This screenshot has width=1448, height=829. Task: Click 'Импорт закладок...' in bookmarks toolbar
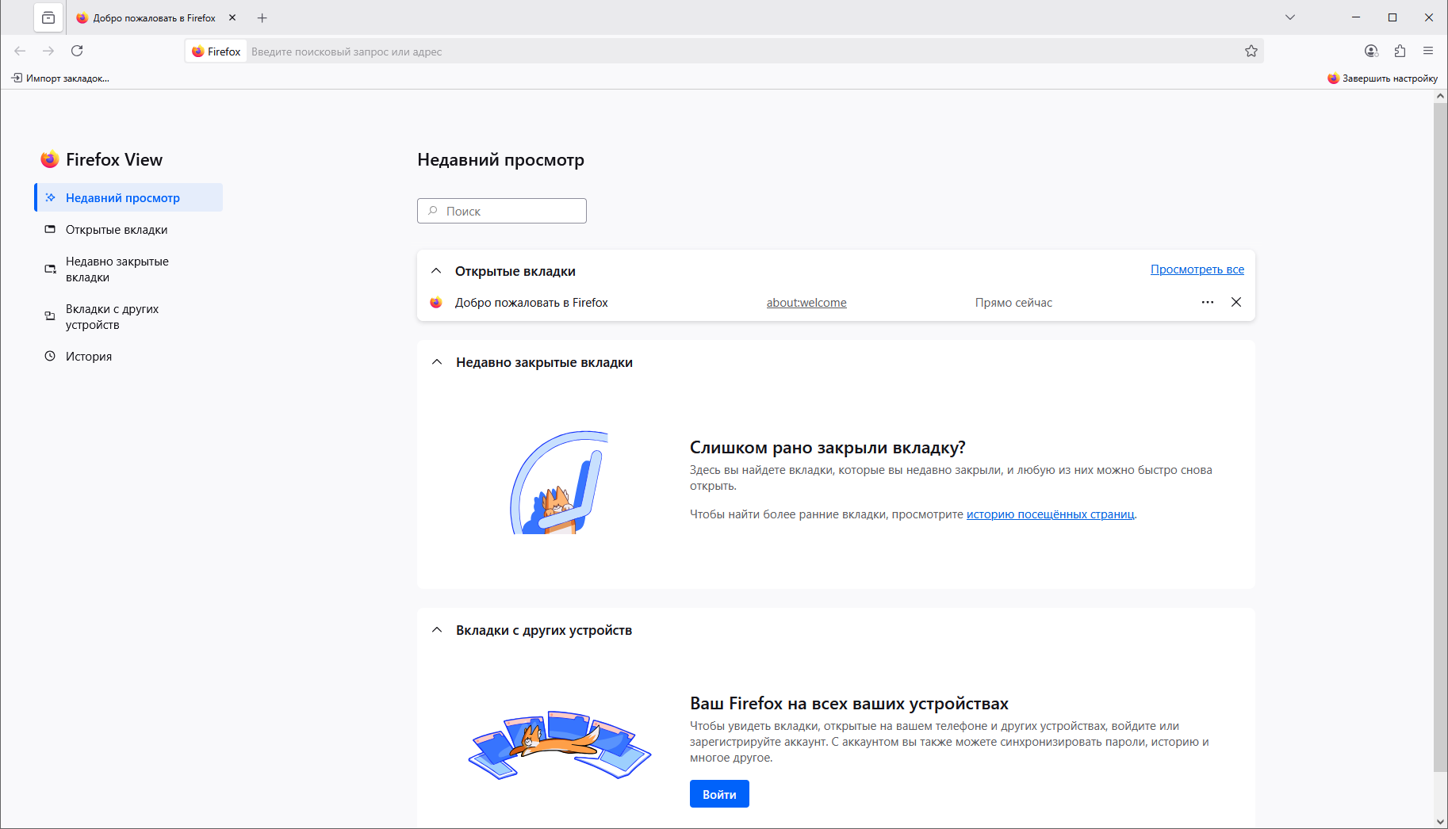coord(60,78)
